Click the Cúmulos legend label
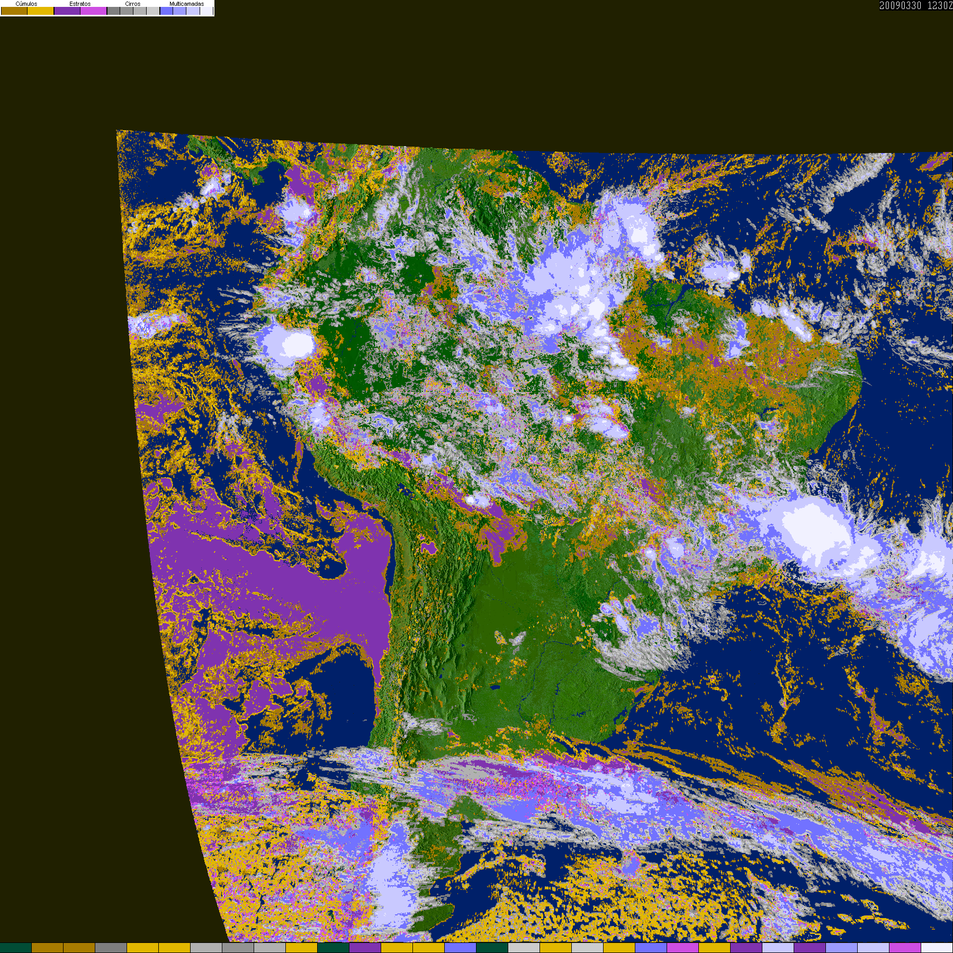Image resolution: width=953 pixels, height=953 pixels. [26, 4]
